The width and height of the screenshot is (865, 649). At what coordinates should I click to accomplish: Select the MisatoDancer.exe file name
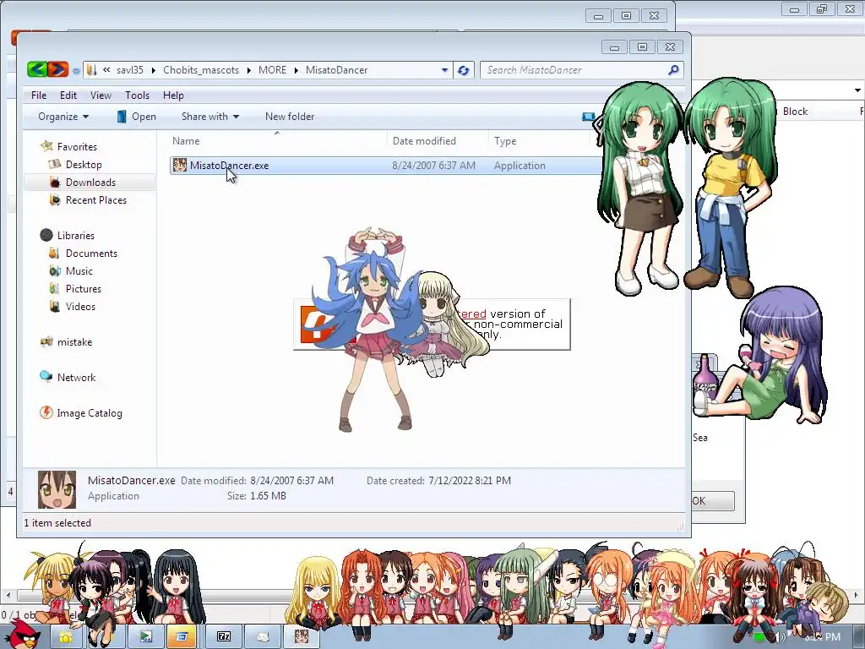pyautogui.click(x=229, y=165)
